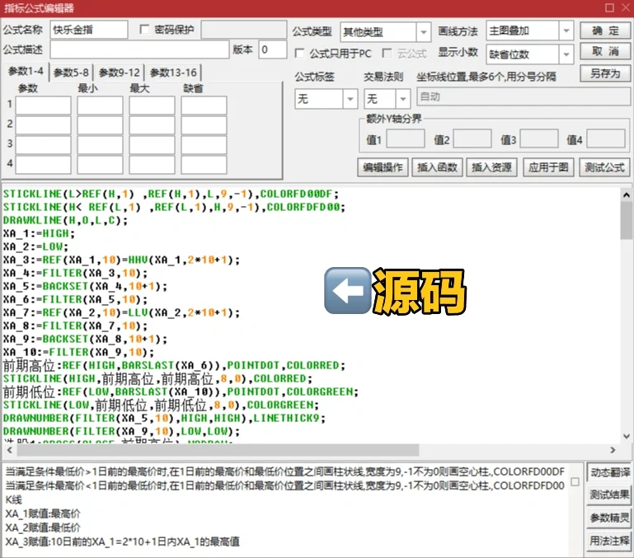
Task: Open the 参数精灵 button
Action: [609, 518]
